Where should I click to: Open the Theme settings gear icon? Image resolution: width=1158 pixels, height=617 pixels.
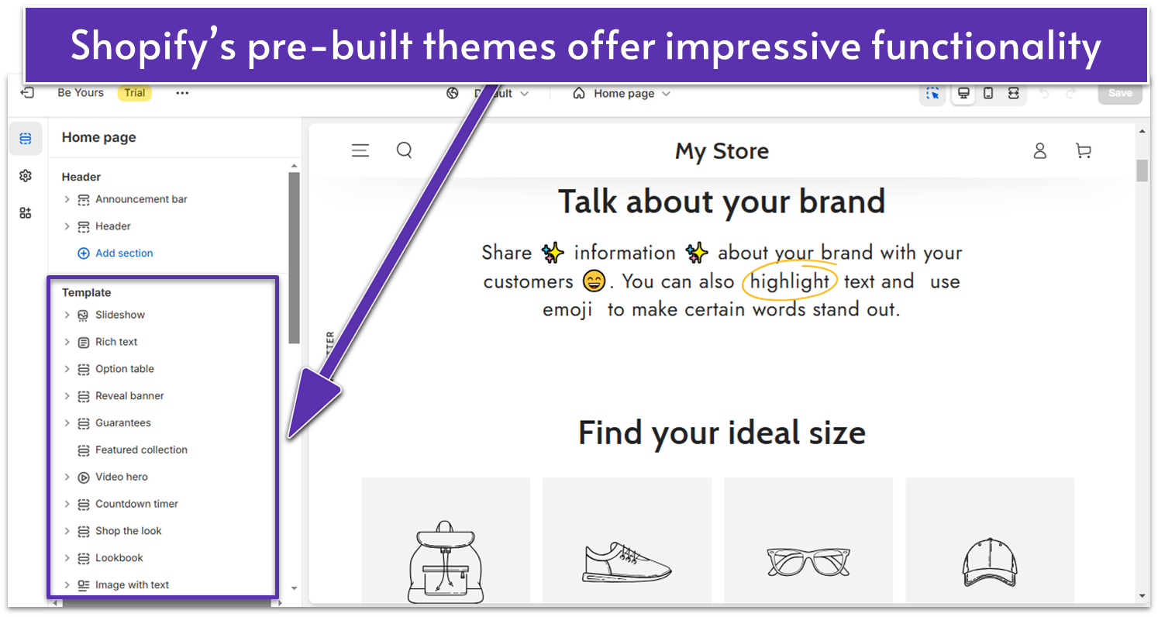click(26, 176)
